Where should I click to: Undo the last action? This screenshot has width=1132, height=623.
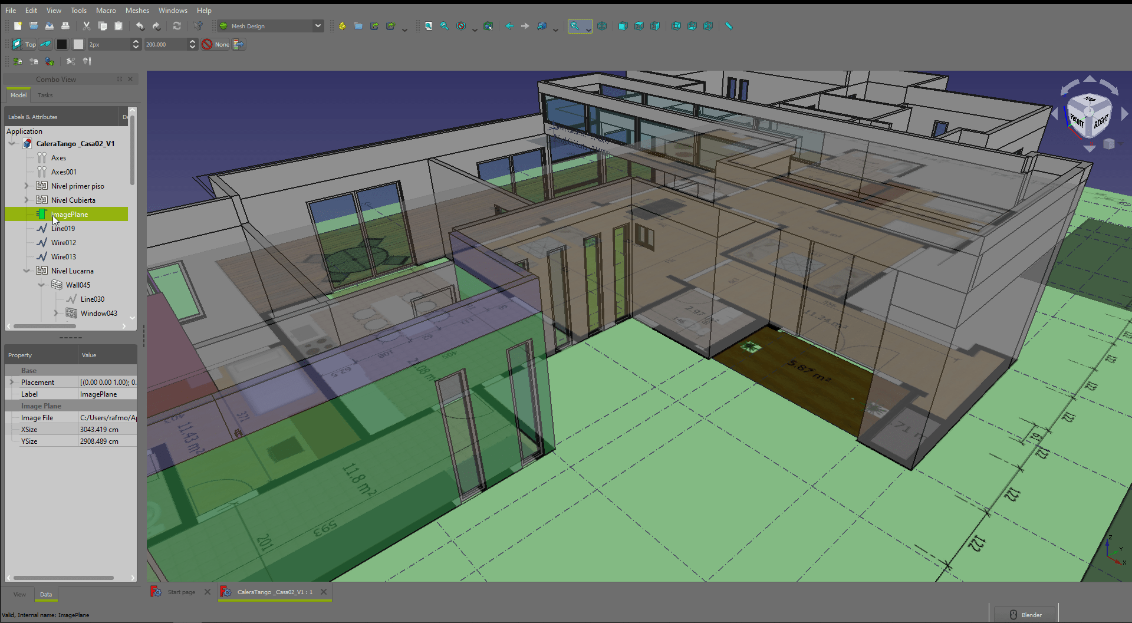[140, 26]
